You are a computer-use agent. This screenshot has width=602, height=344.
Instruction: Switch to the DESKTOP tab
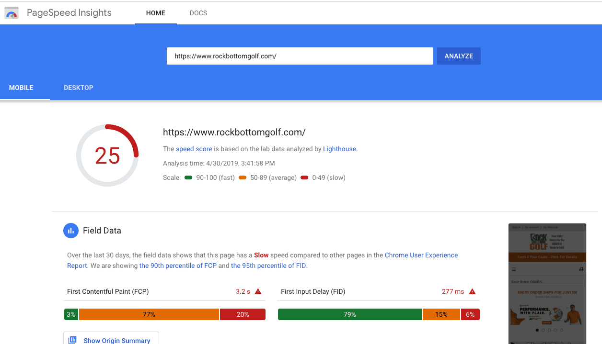[79, 88]
